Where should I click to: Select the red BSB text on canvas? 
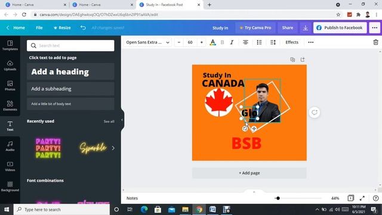coord(247,143)
